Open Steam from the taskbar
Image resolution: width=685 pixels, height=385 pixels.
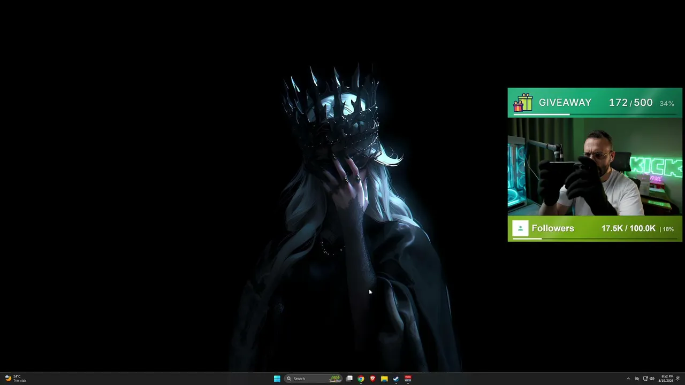point(396,379)
